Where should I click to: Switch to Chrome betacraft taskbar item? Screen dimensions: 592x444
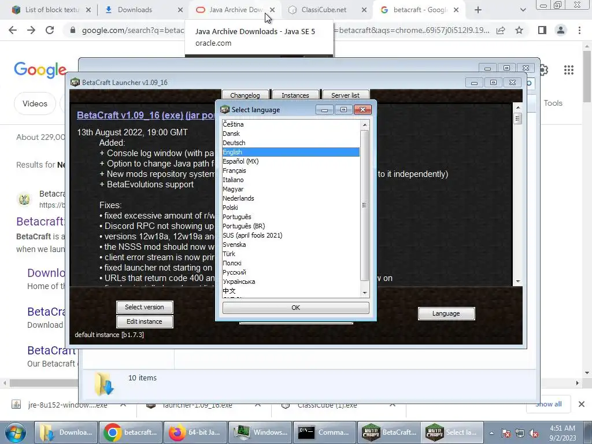131,432
